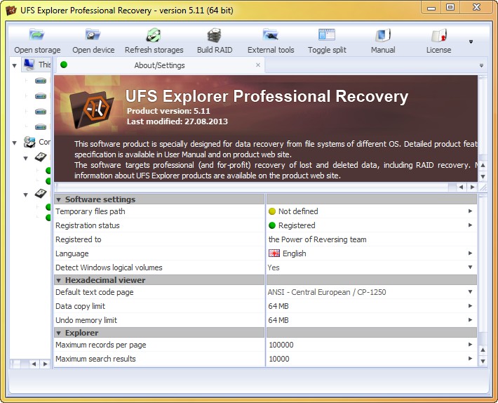Minimize the UFS Explorer window

click(x=431, y=7)
